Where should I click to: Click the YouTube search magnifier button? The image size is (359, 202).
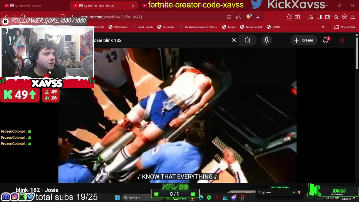(247, 40)
